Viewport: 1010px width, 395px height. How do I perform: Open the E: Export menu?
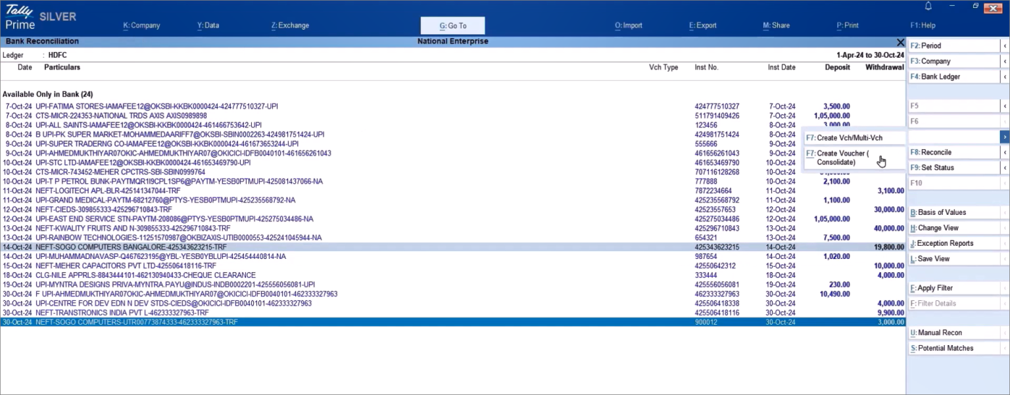point(702,25)
